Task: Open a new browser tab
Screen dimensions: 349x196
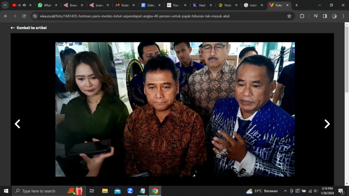Action: coord(297,5)
